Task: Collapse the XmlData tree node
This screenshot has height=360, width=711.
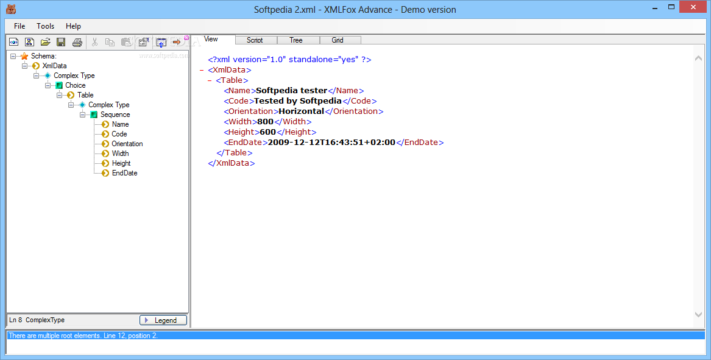Action: click(24, 66)
